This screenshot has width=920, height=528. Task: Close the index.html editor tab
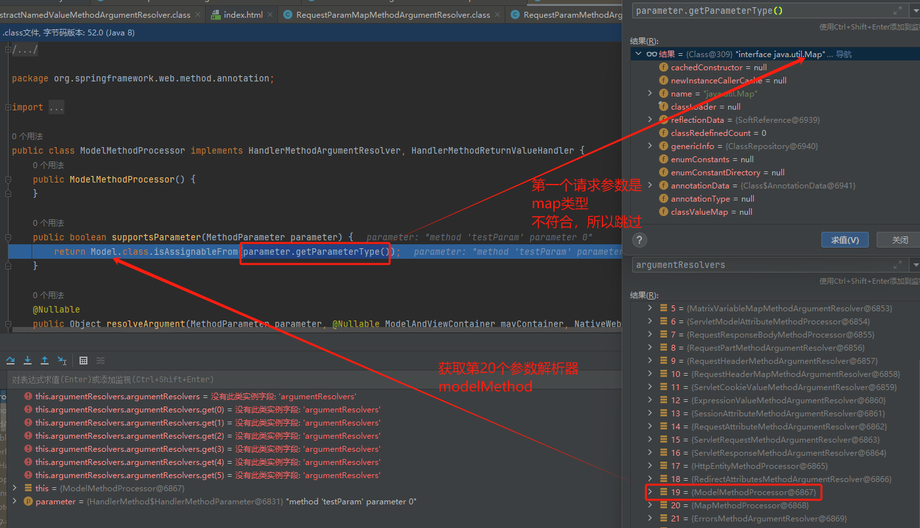270,14
